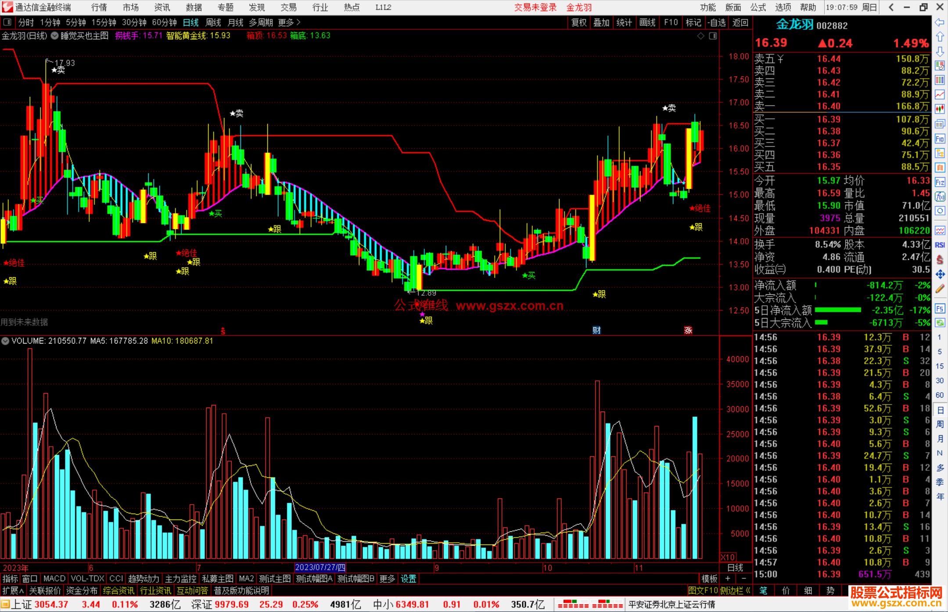Toggle the panel layout icon at chart top-right

tap(713, 36)
